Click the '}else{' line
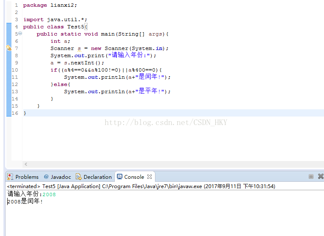The image size is (324, 236). (60, 84)
